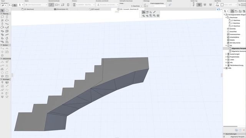This screenshot has width=246, height=138.
Task: Click the scissors icon in the floating palette
Action: click(x=143, y=12)
